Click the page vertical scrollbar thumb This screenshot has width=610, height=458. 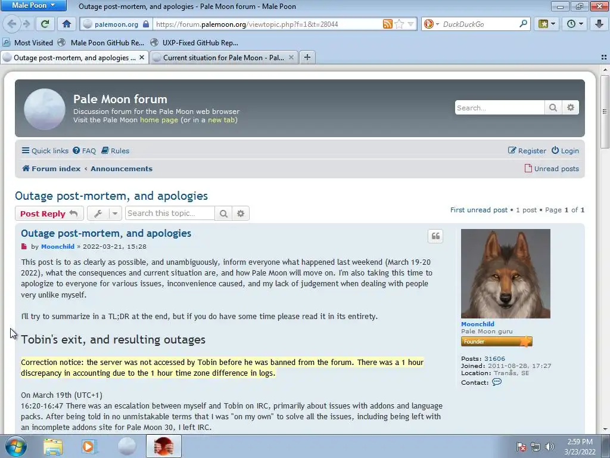[x=605, y=112]
